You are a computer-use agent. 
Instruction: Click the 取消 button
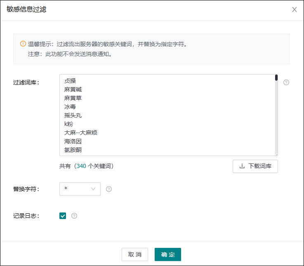point(135,254)
